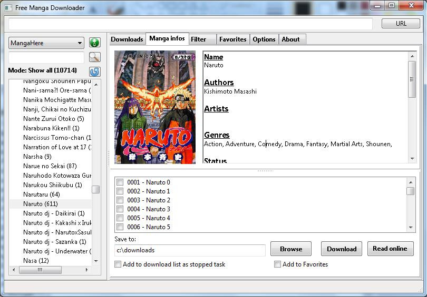
Task: Open the About tab
Action: point(292,39)
